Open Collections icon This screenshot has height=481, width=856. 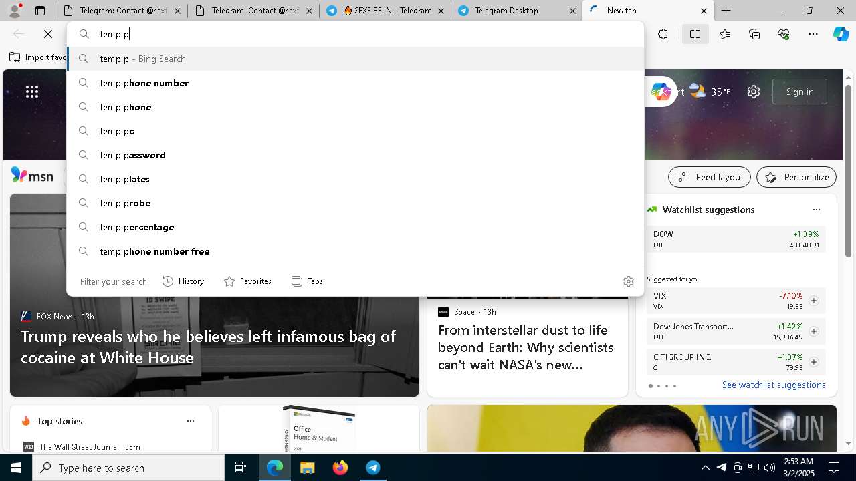(x=754, y=34)
